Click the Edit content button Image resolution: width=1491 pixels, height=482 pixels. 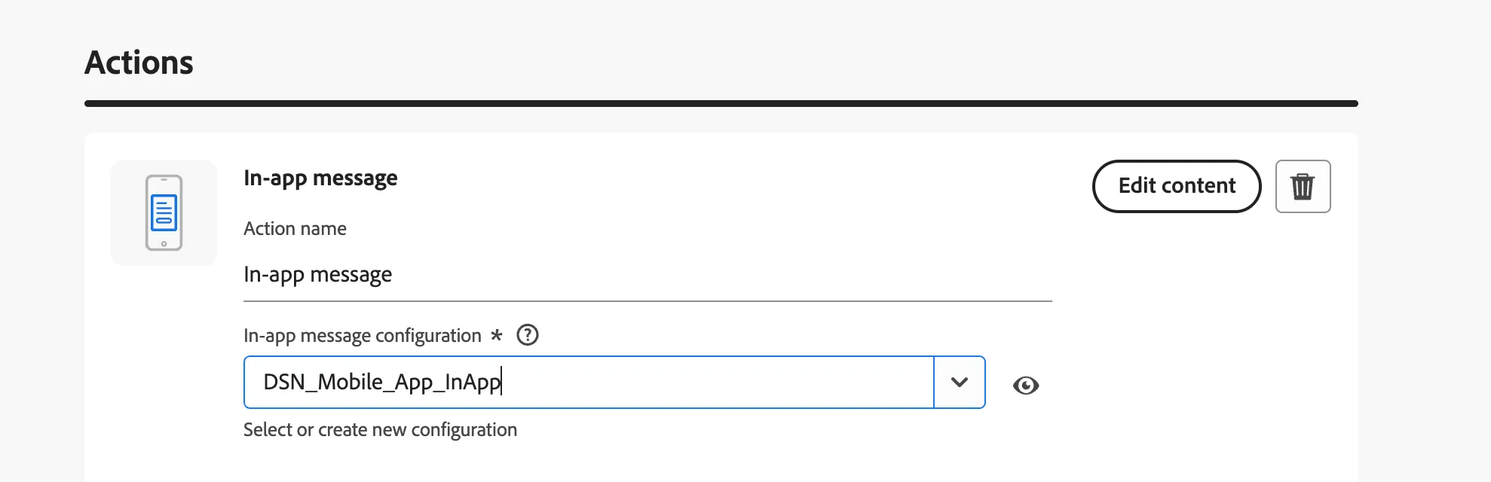1177,186
